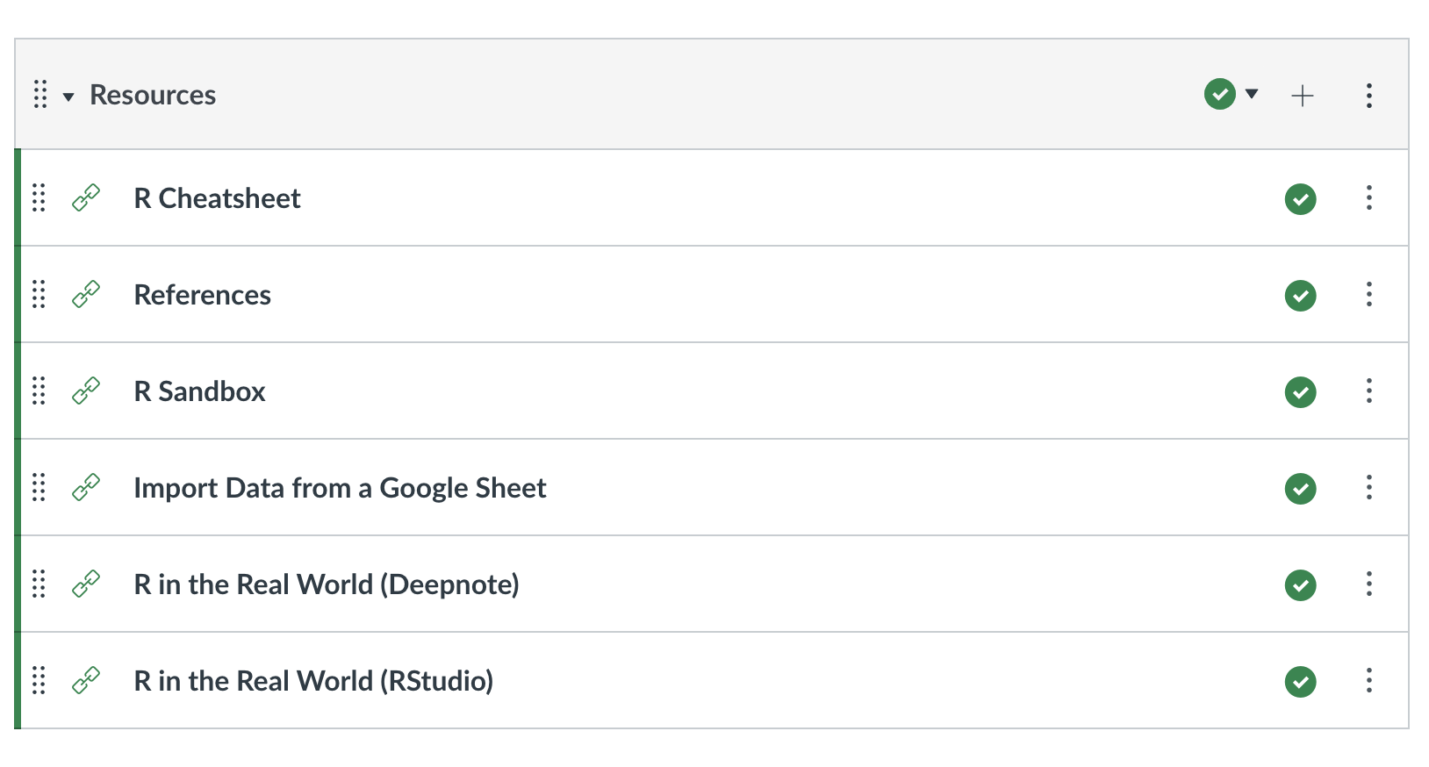
Task: Open the three-dot menu for R in the Real World (Deepnote)
Action: (x=1368, y=584)
